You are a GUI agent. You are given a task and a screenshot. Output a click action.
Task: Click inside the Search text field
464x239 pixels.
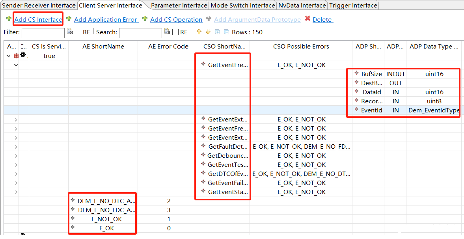(x=140, y=33)
